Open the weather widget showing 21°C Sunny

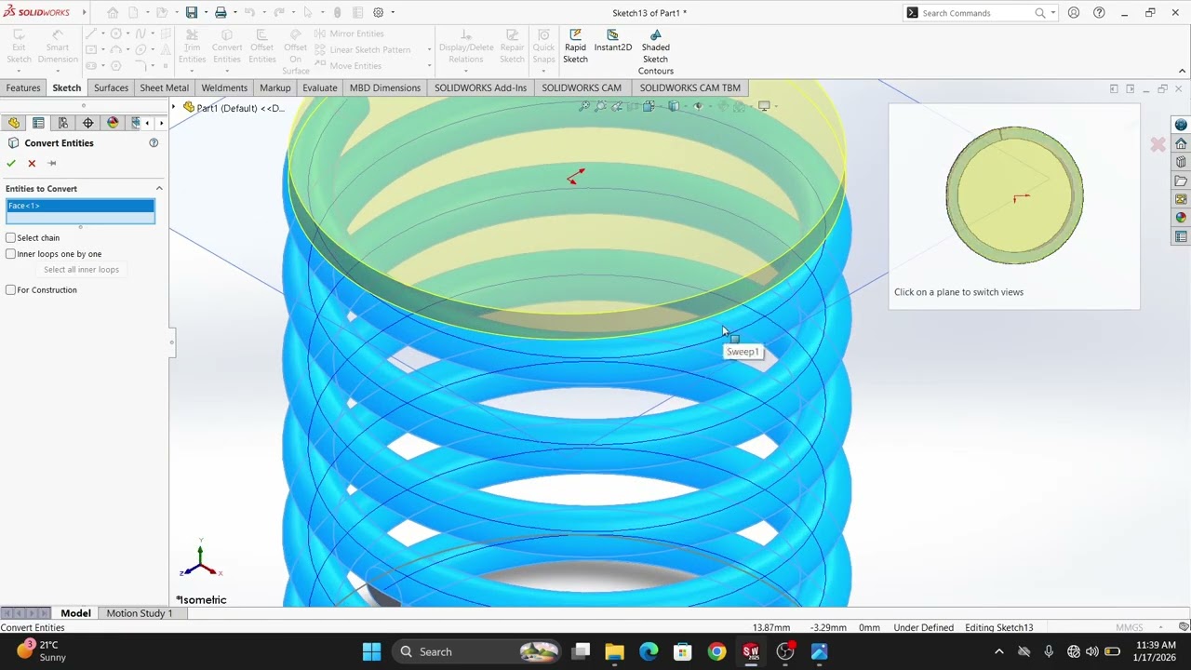(42, 650)
